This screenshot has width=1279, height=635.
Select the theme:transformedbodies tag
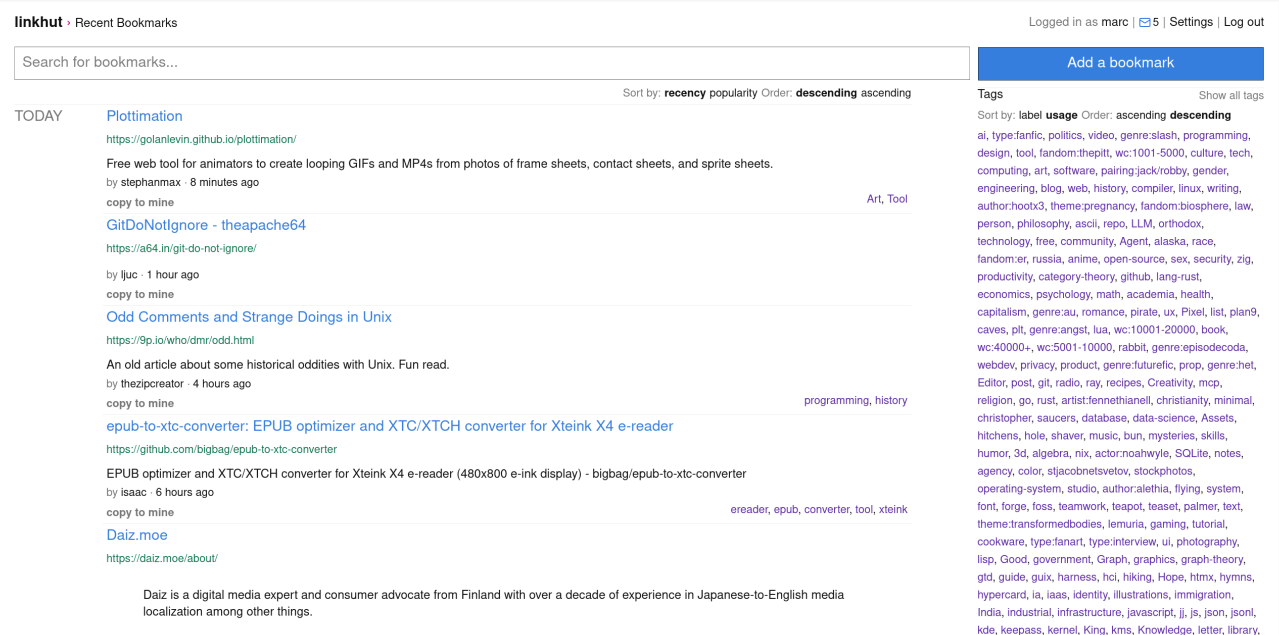tap(1039, 524)
